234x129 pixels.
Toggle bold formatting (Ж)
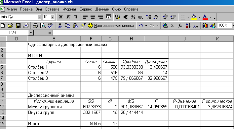(60, 17)
